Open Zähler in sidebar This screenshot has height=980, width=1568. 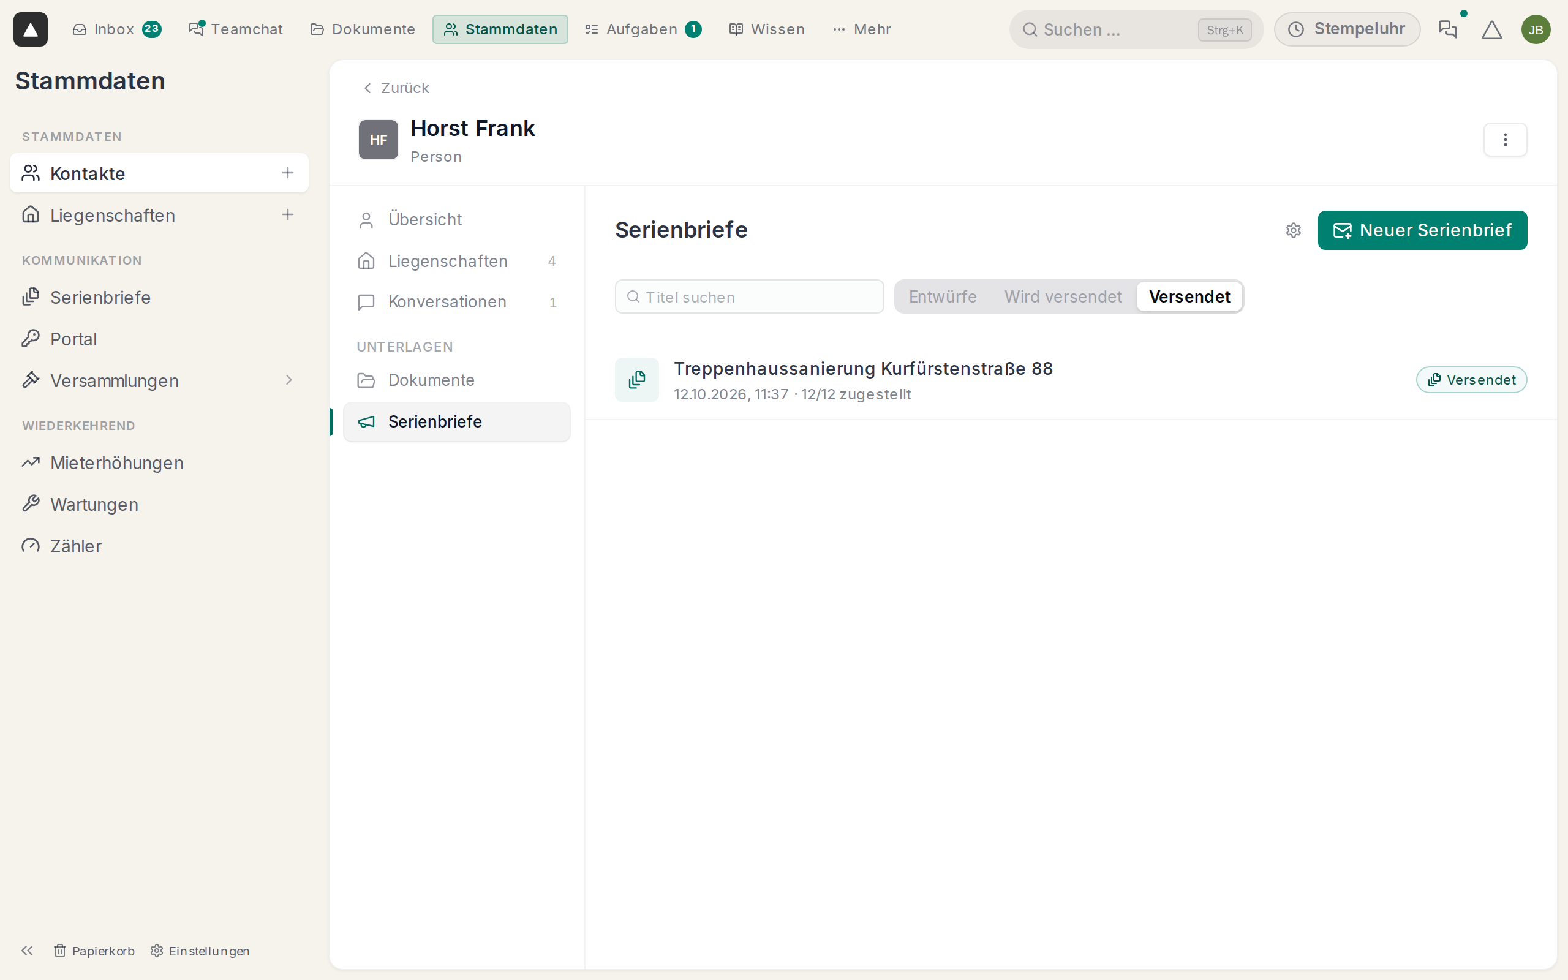pos(159,545)
